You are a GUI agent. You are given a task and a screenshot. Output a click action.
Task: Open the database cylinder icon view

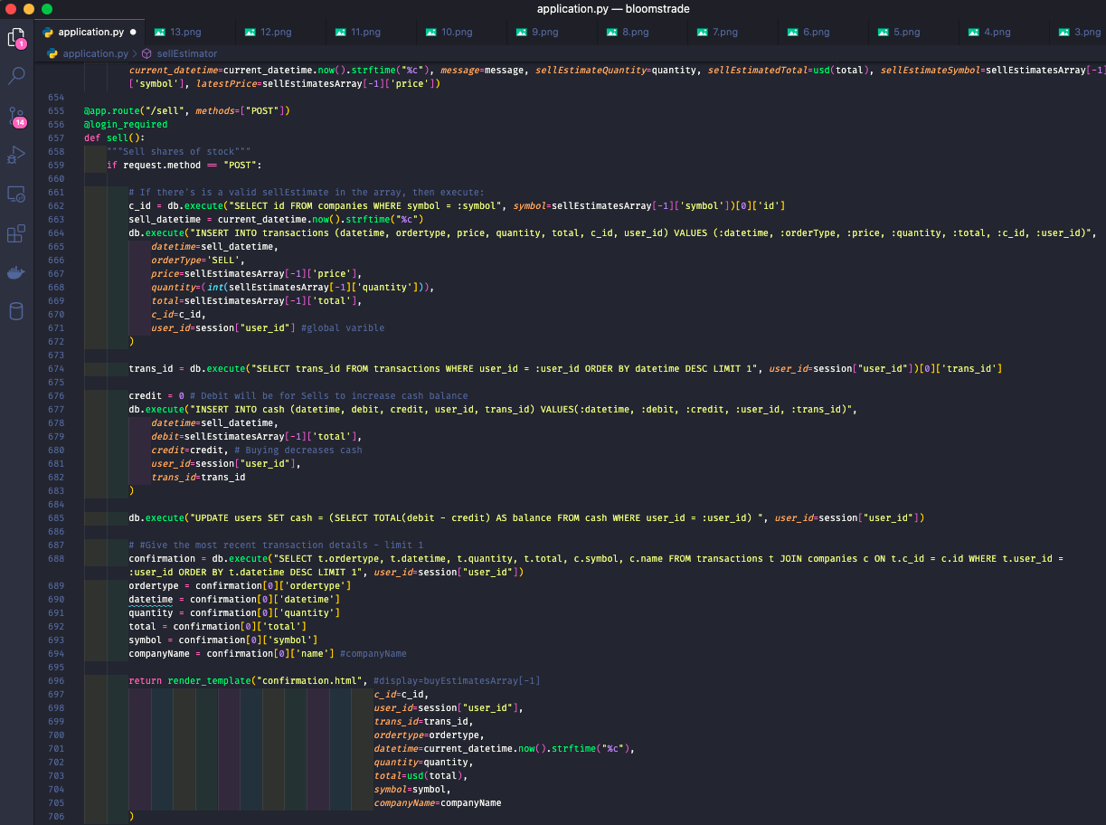pyautogui.click(x=16, y=312)
